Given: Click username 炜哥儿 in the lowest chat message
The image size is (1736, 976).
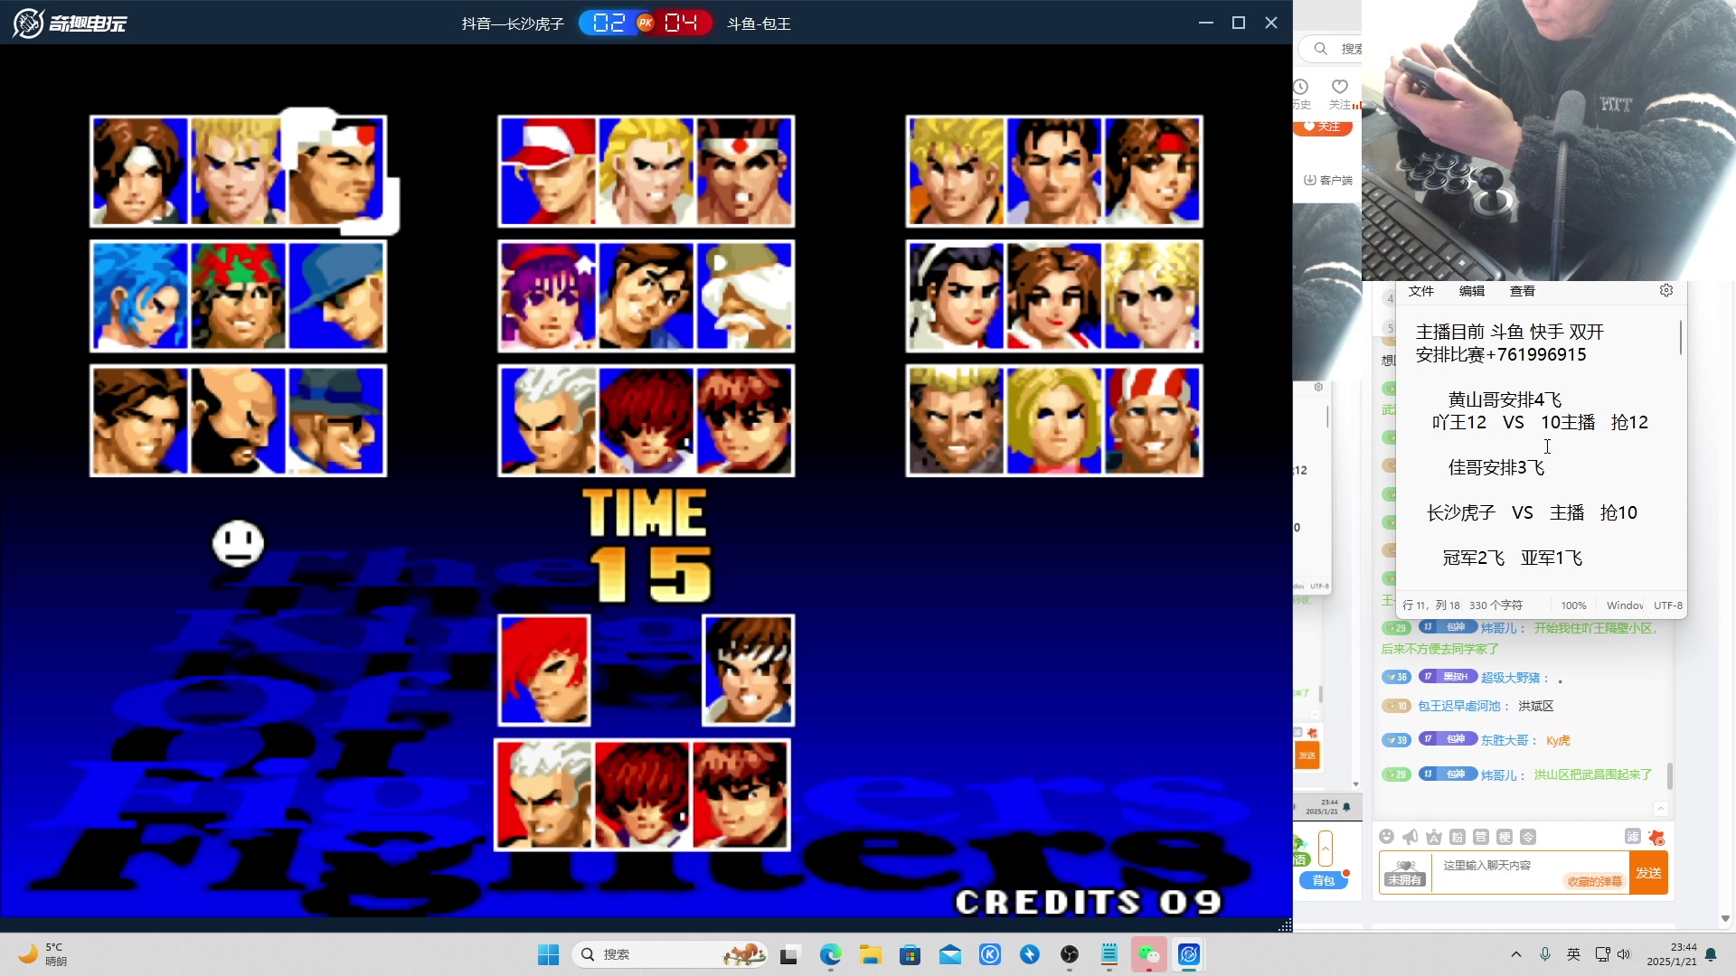Looking at the screenshot, I should pos(1500,775).
